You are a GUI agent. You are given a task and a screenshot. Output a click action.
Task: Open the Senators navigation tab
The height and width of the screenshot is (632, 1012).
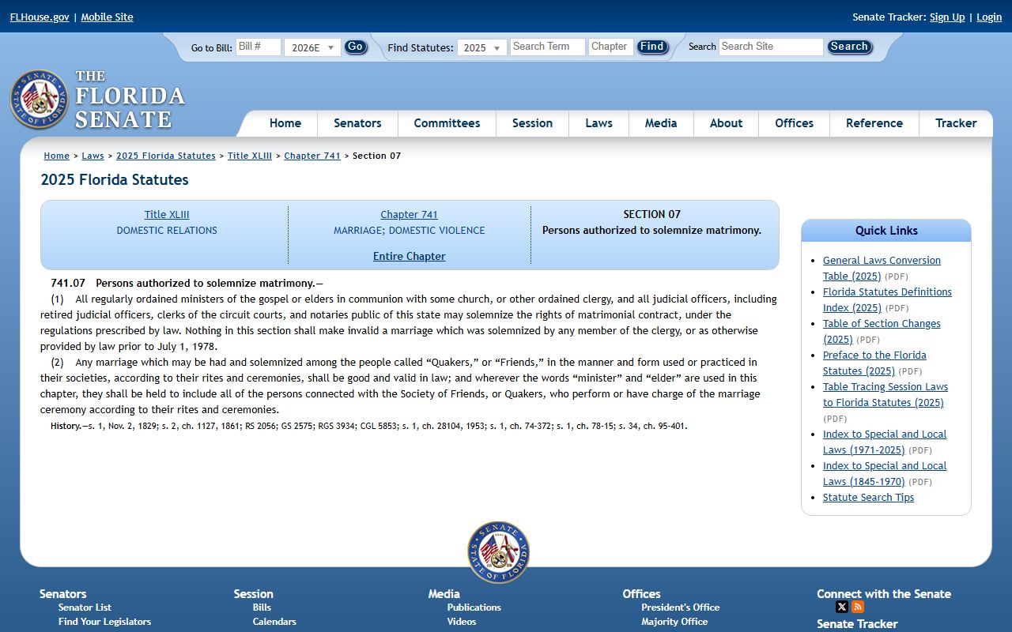357,123
